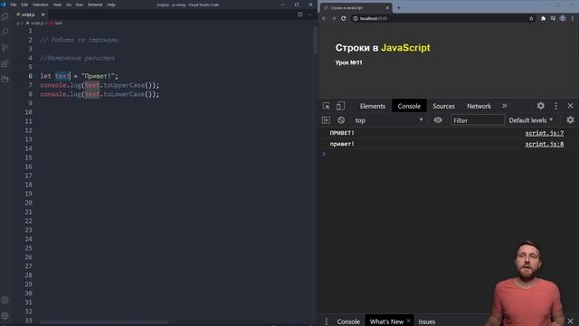The width and height of the screenshot is (579, 326).
Task: Go forward in the browser
Action: pyautogui.click(x=334, y=18)
